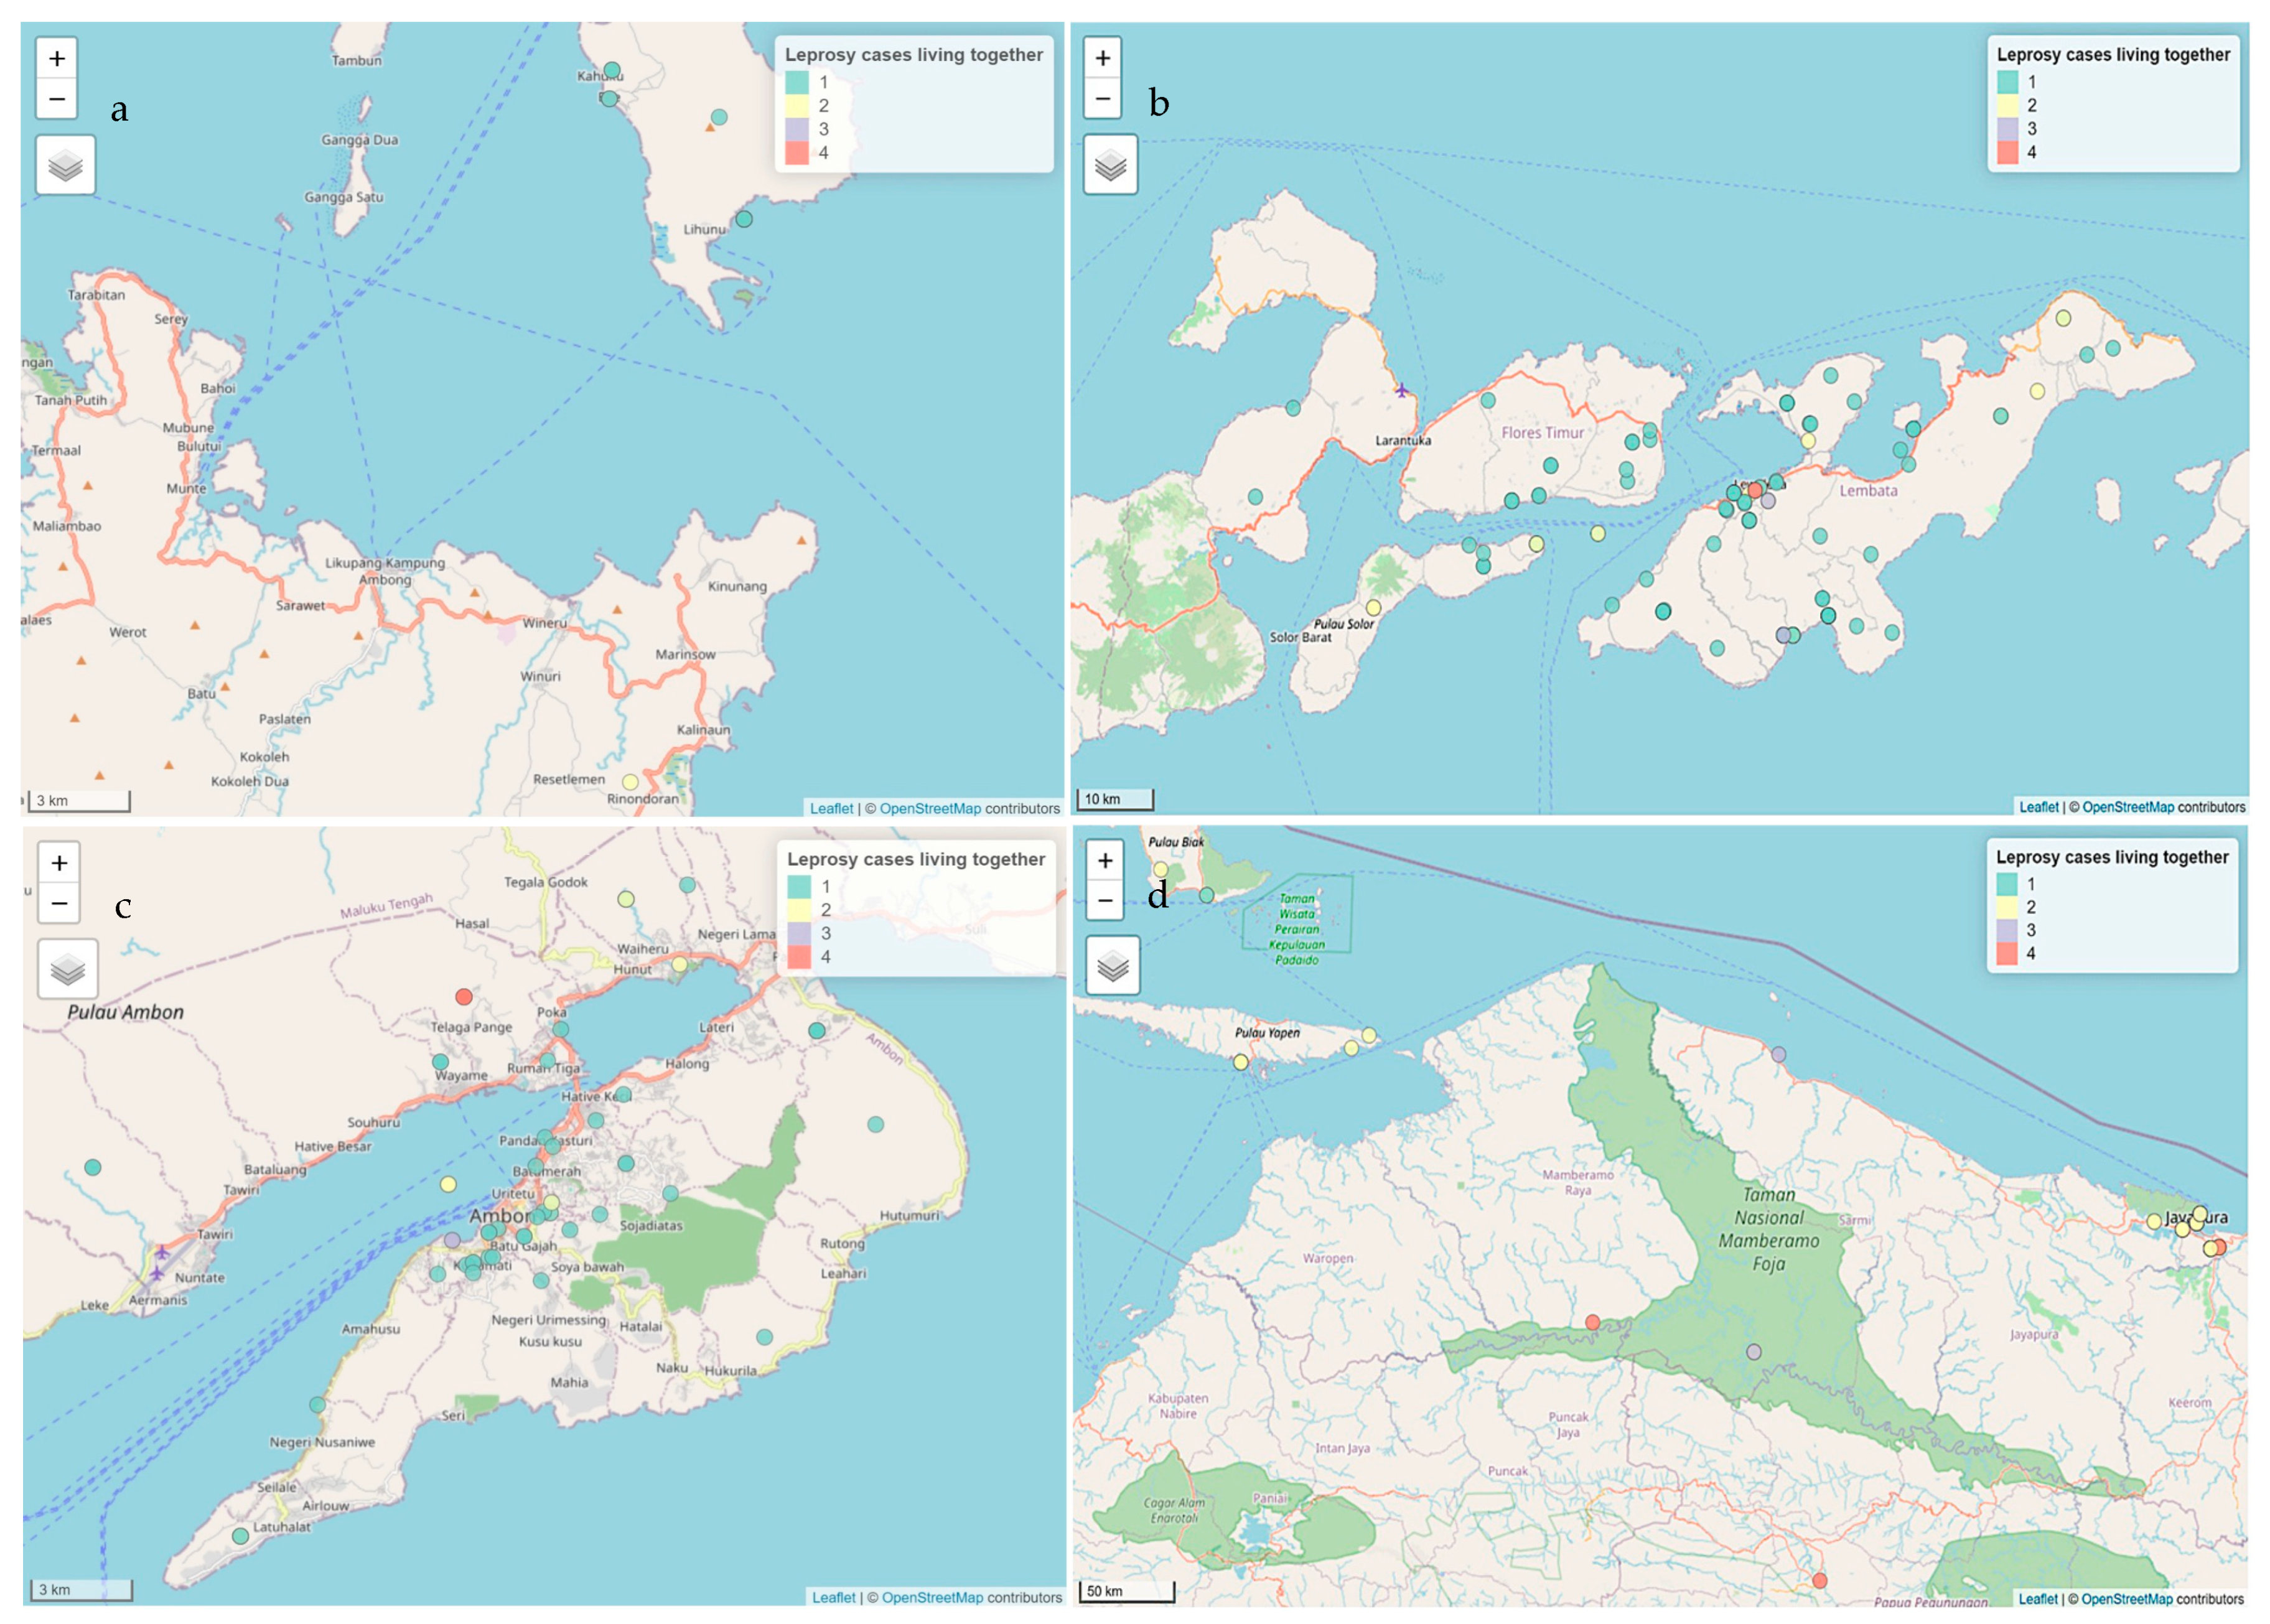Zoom in on map a
The image size is (2270, 1624).
click(57, 58)
